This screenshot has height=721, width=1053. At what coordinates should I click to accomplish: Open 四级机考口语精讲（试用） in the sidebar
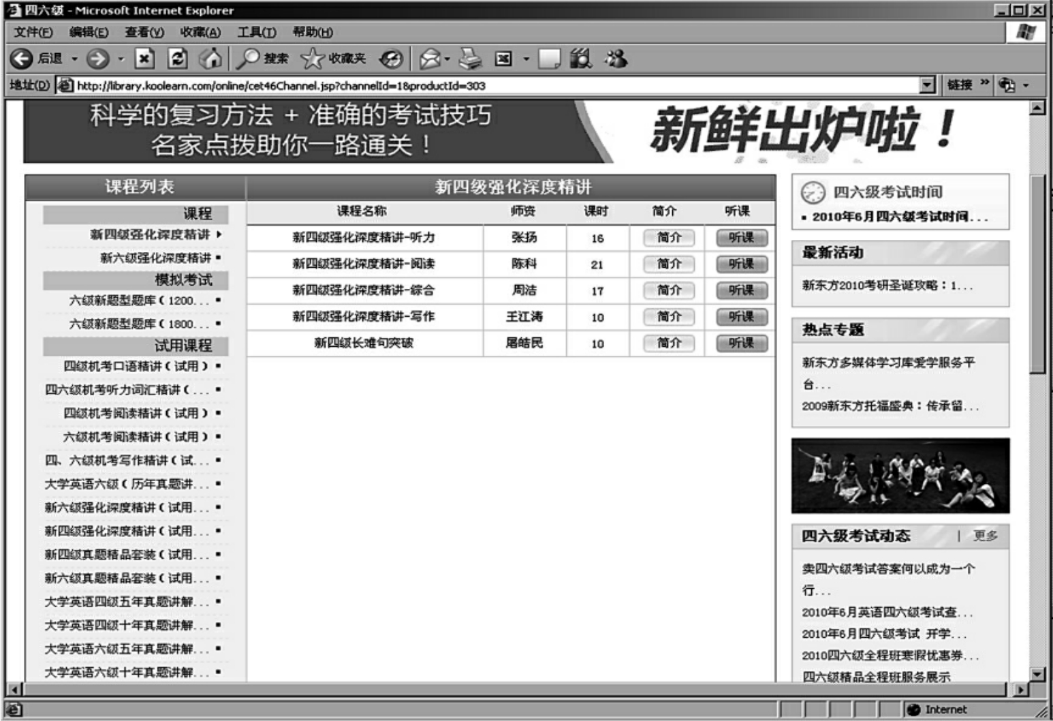point(136,367)
